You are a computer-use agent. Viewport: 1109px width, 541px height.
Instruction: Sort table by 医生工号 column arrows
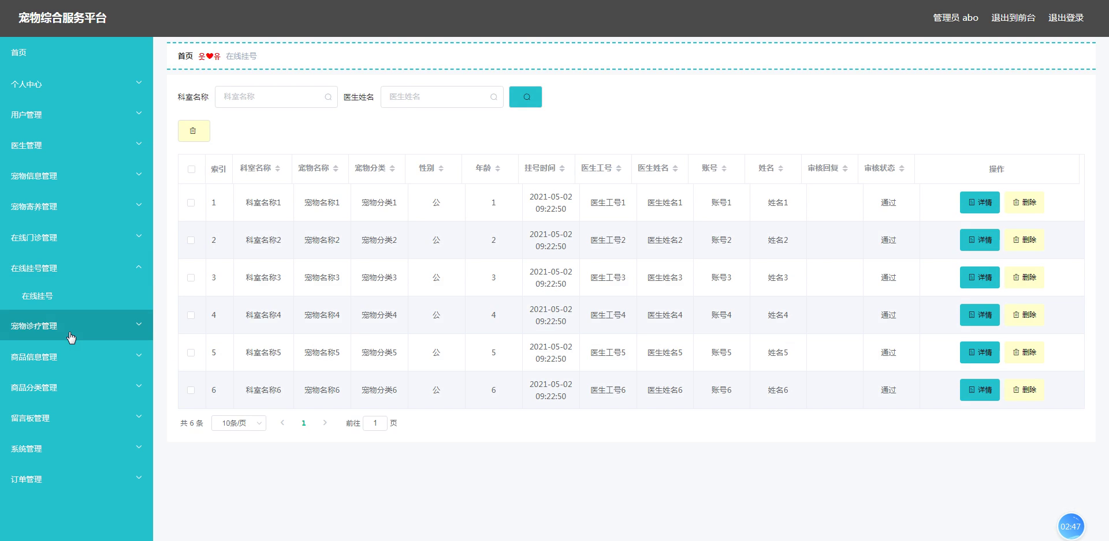click(x=619, y=168)
